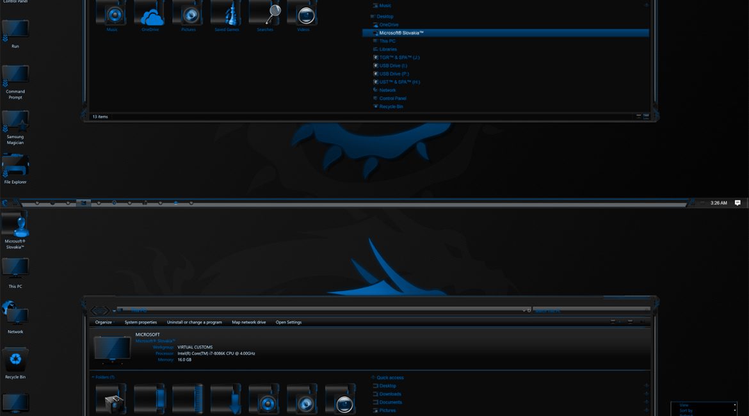749x416 pixels.
Task: Open the Change your view button in This PC
Action: (613, 322)
